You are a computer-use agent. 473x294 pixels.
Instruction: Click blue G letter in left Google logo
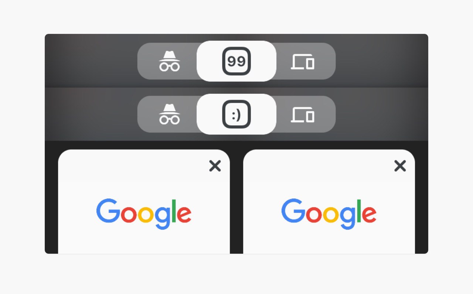[x=108, y=210]
